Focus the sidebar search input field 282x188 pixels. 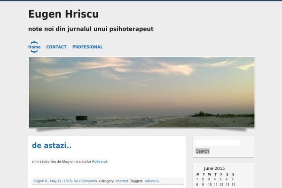[218, 142]
